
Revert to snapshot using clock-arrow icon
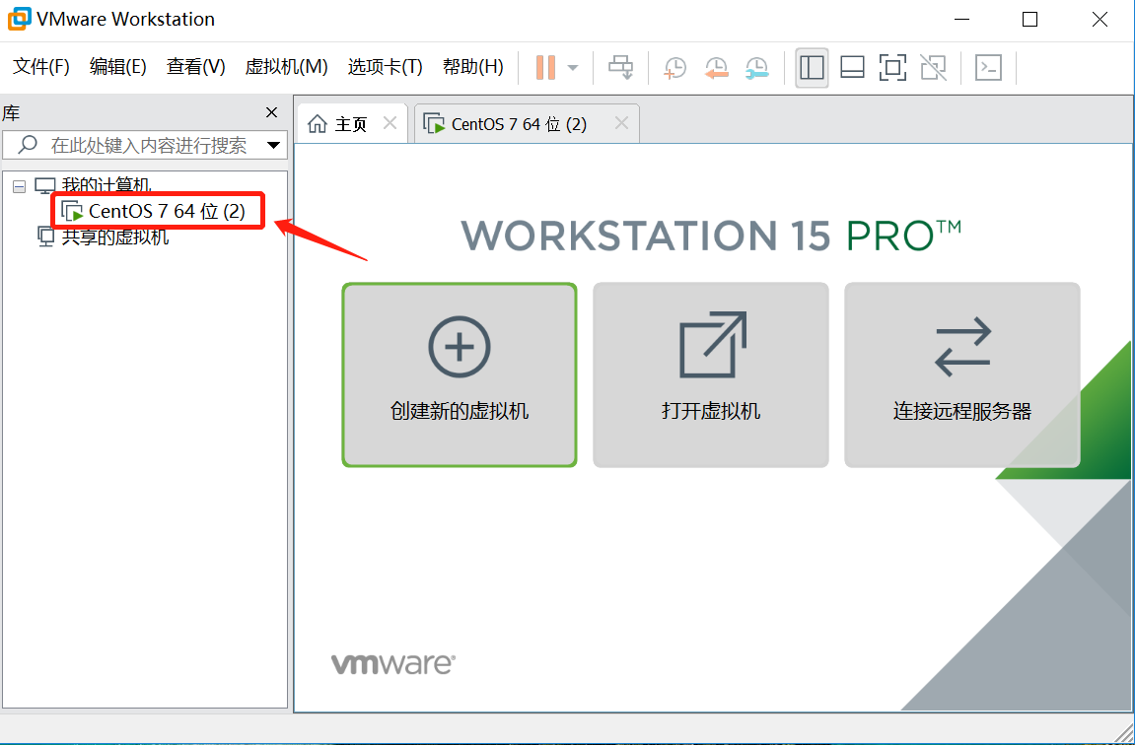(716, 68)
